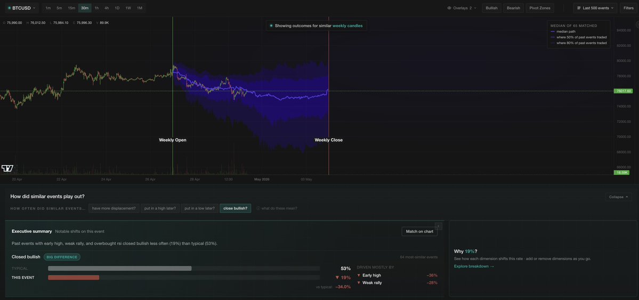The image size is (639, 300).
Task: Collapse the similar events section
Action: point(618,197)
